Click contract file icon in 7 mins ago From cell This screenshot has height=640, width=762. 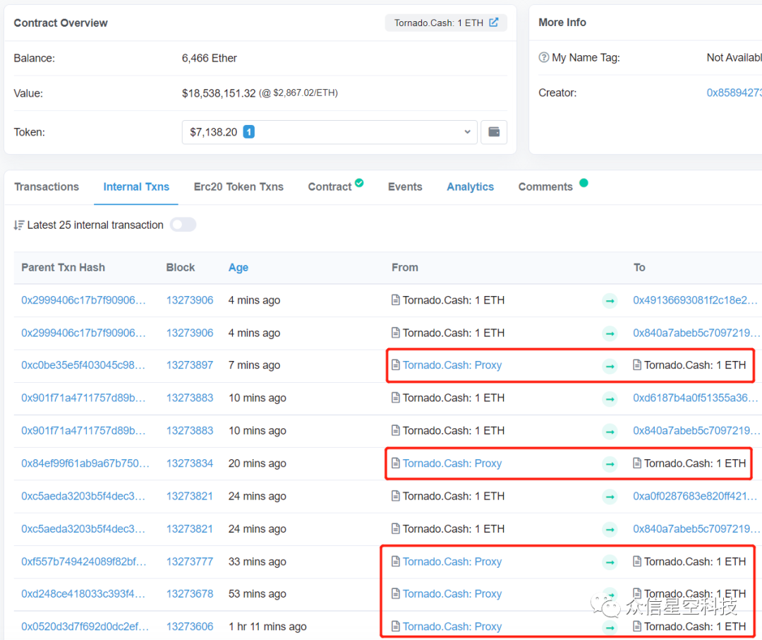[396, 365]
